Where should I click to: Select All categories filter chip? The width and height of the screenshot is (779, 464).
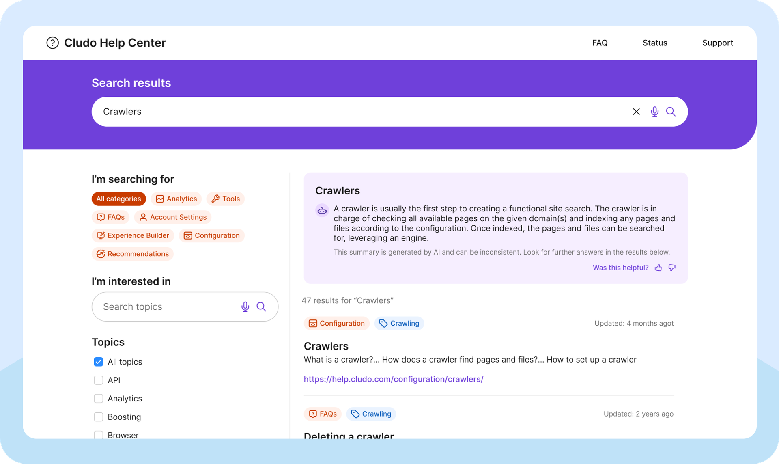tap(118, 199)
